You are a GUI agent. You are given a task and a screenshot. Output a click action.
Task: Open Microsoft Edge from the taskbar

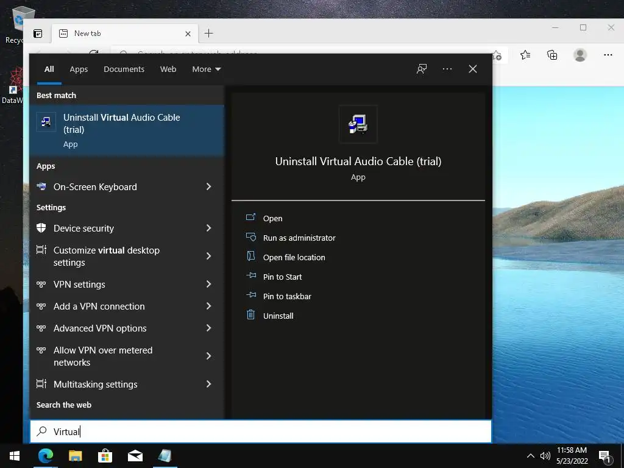[x=45, y=456]
